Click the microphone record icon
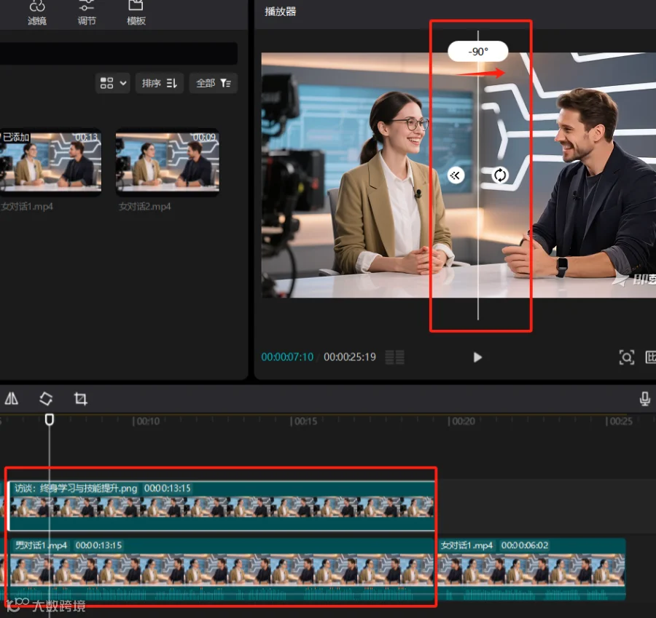Screen dimensions: 656x618 coord(645,398)
